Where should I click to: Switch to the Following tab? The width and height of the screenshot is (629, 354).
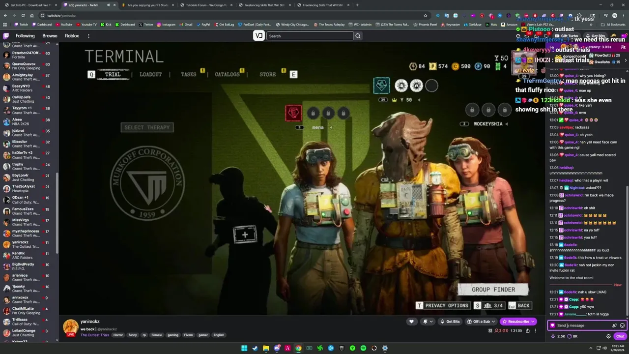(25, 36)
